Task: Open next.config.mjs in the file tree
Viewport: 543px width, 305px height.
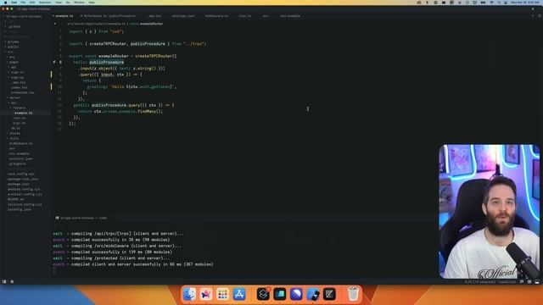Action: [21, 174]
